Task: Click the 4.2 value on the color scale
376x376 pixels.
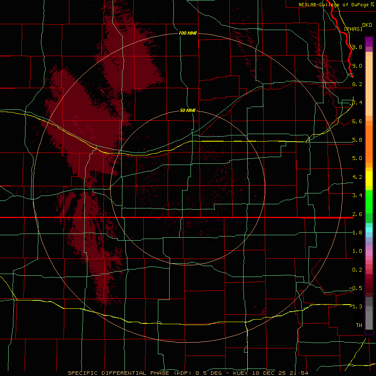Action: 357,177
